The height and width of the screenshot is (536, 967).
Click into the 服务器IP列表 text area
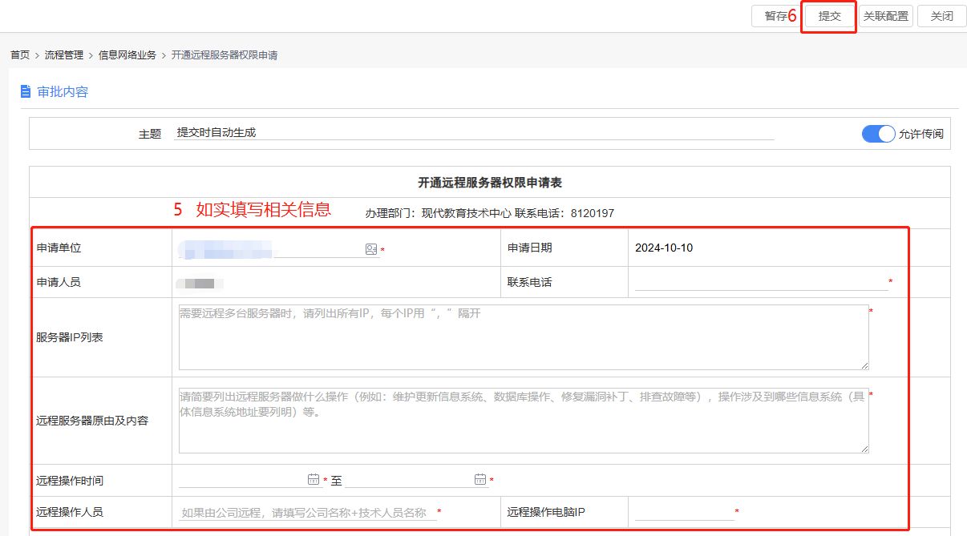coord(523,337)
